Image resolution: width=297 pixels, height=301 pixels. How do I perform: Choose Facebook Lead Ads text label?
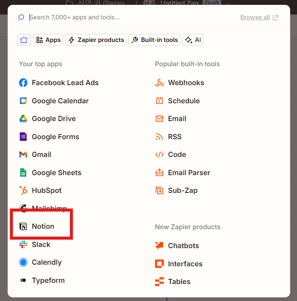click(x=65, y=83)
